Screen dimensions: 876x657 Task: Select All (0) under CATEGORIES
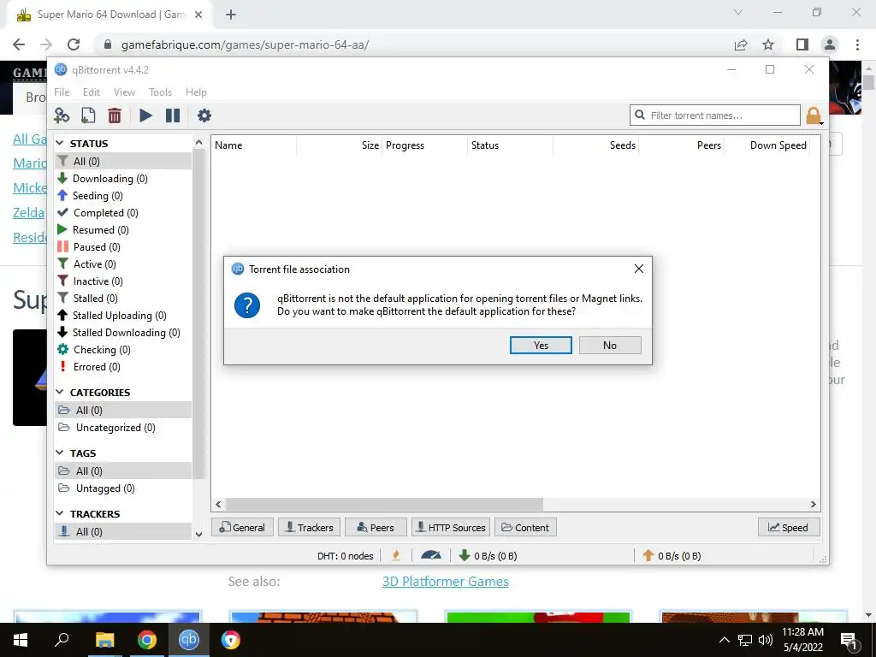(x=123, y=410)
